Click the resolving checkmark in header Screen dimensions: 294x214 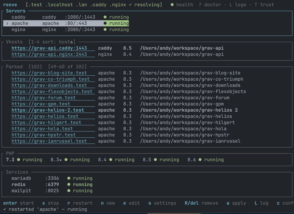click(x=130, y=5)
